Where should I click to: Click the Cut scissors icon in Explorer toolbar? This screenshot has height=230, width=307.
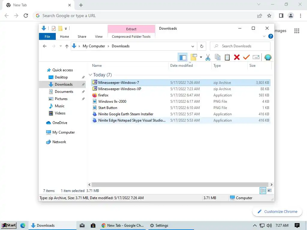tap(208, 57)
